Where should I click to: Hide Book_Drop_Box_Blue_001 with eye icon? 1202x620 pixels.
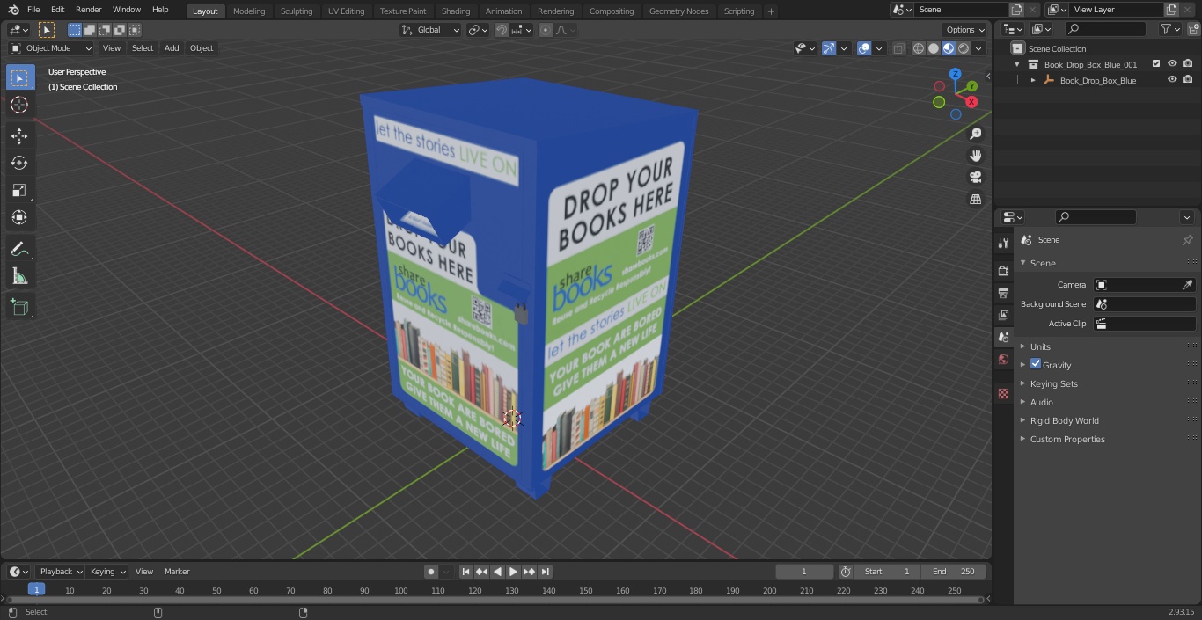point(1172,63)
